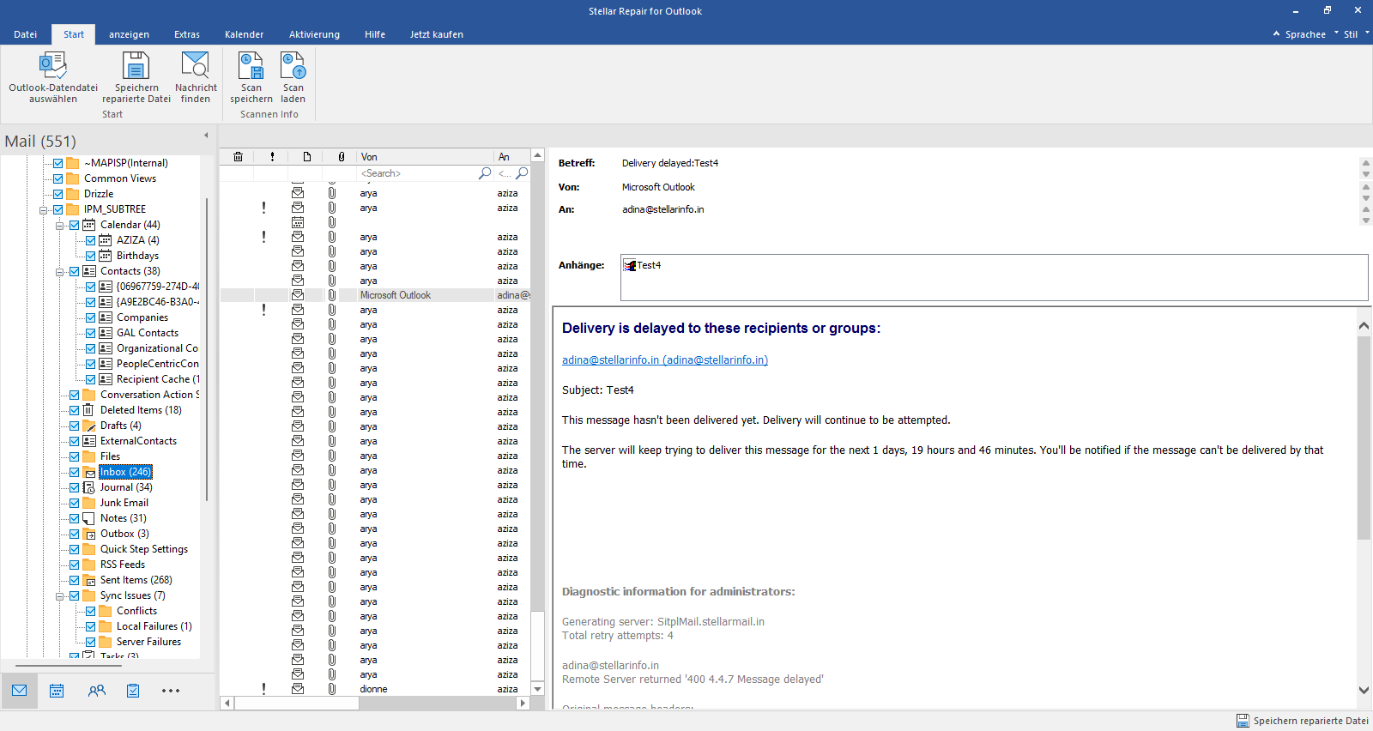1373x731 pixels.
Task: Sort by Von column header
Action: (x=425, y=157)
